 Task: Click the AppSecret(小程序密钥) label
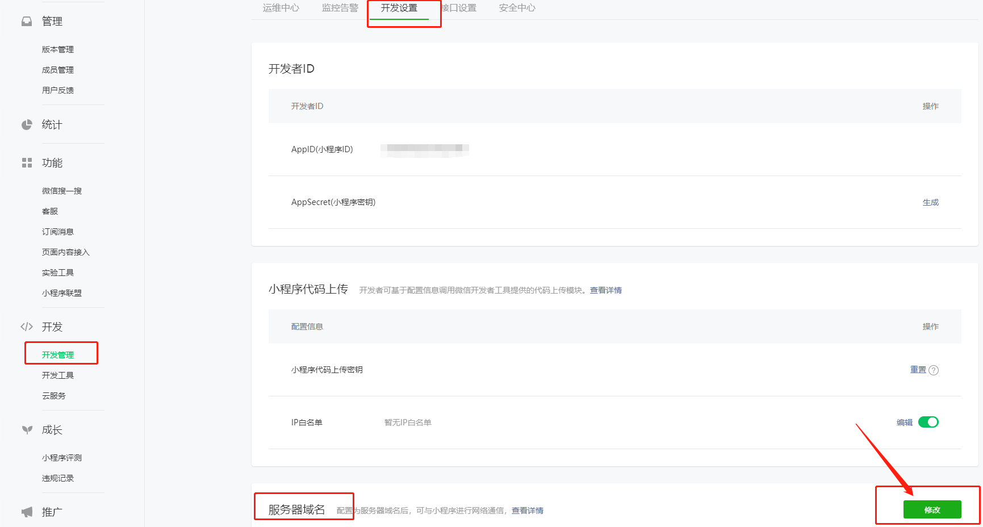point(333,202)
